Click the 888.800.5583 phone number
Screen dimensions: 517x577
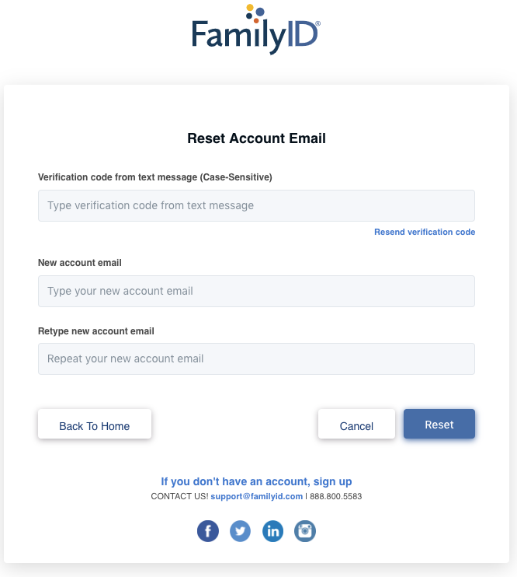[x=336, y=496]
